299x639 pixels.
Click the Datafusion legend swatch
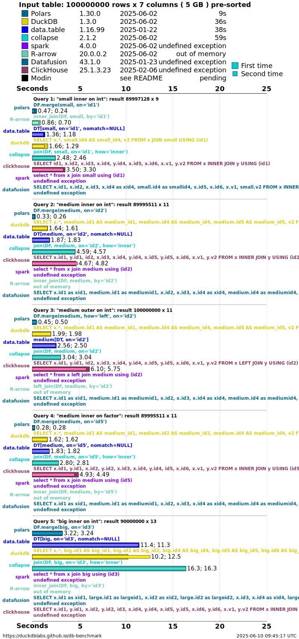click(25, 62)
